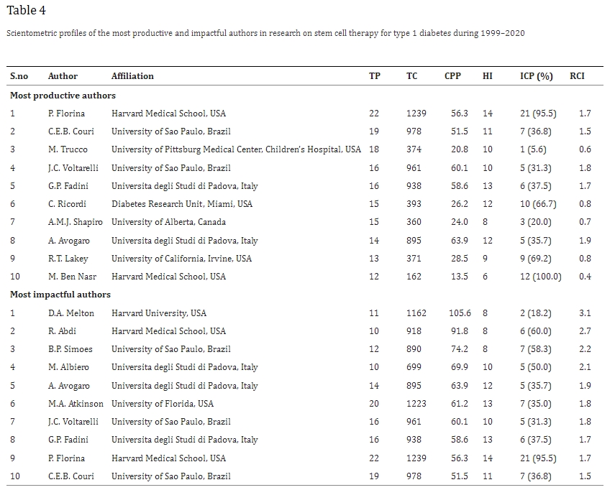615x490 pixels.
Task: Select the ICP (%) column header
Action: [x=536, y=76]
